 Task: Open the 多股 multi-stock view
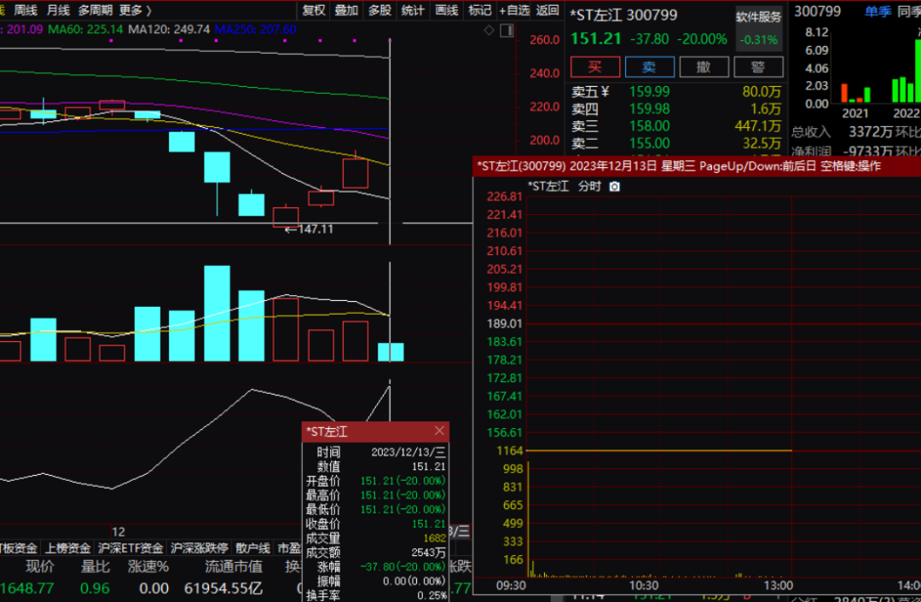(380, 10)
